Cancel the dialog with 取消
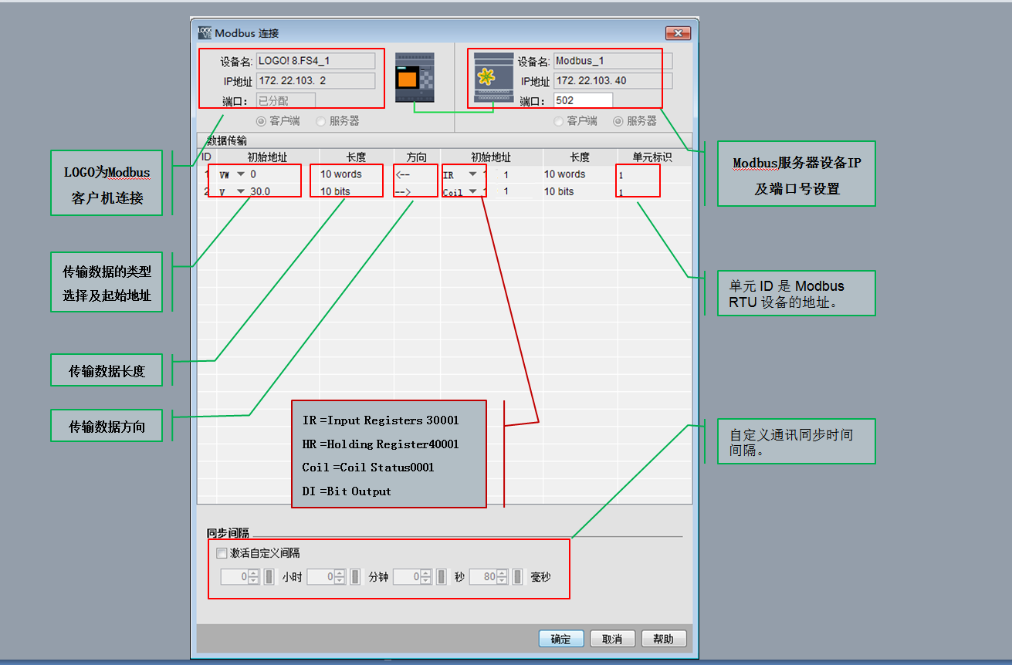 612,639
